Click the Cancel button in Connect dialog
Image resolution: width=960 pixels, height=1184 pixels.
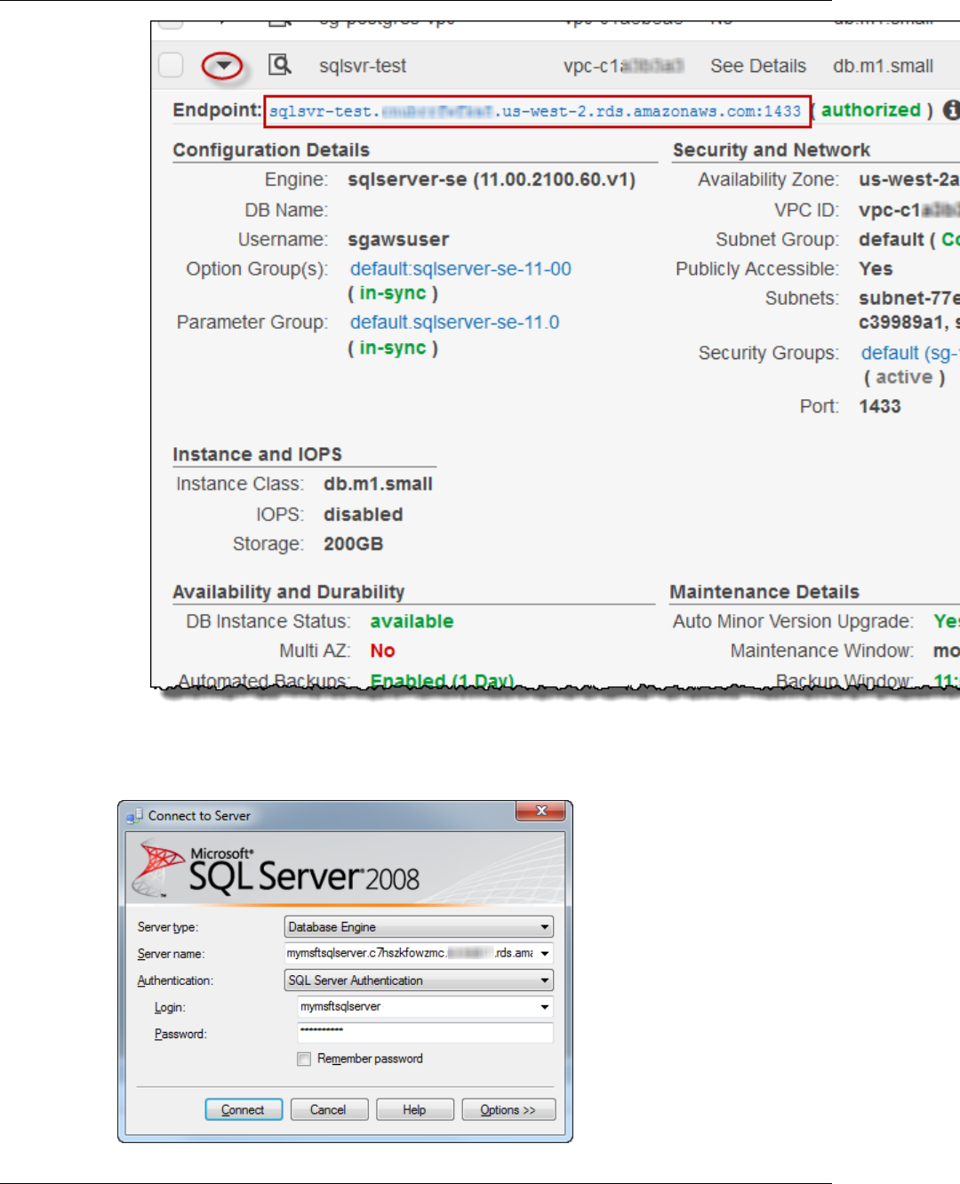tap(329, 1109)
